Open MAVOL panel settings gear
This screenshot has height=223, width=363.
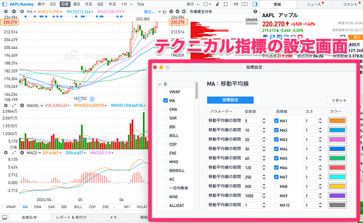6,106
